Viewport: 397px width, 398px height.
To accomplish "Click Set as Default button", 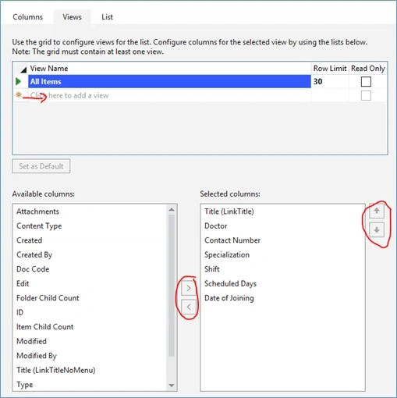I will [x=41, y=166].
